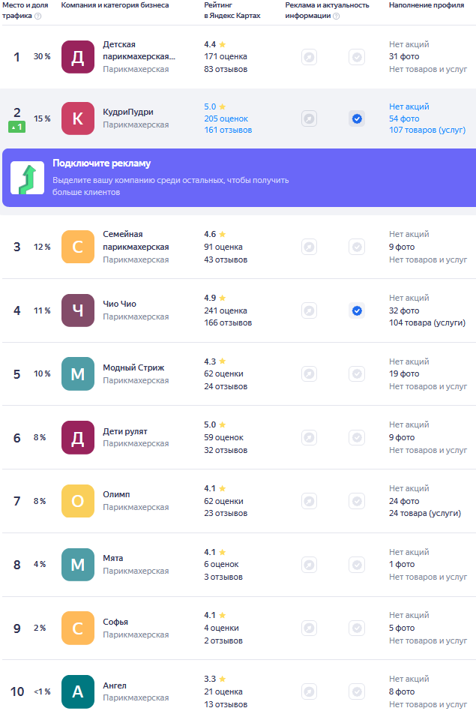The image size is (476, 720).
Task: Click the '21 оценка' text for Ангел
Action: click(223, 691)
